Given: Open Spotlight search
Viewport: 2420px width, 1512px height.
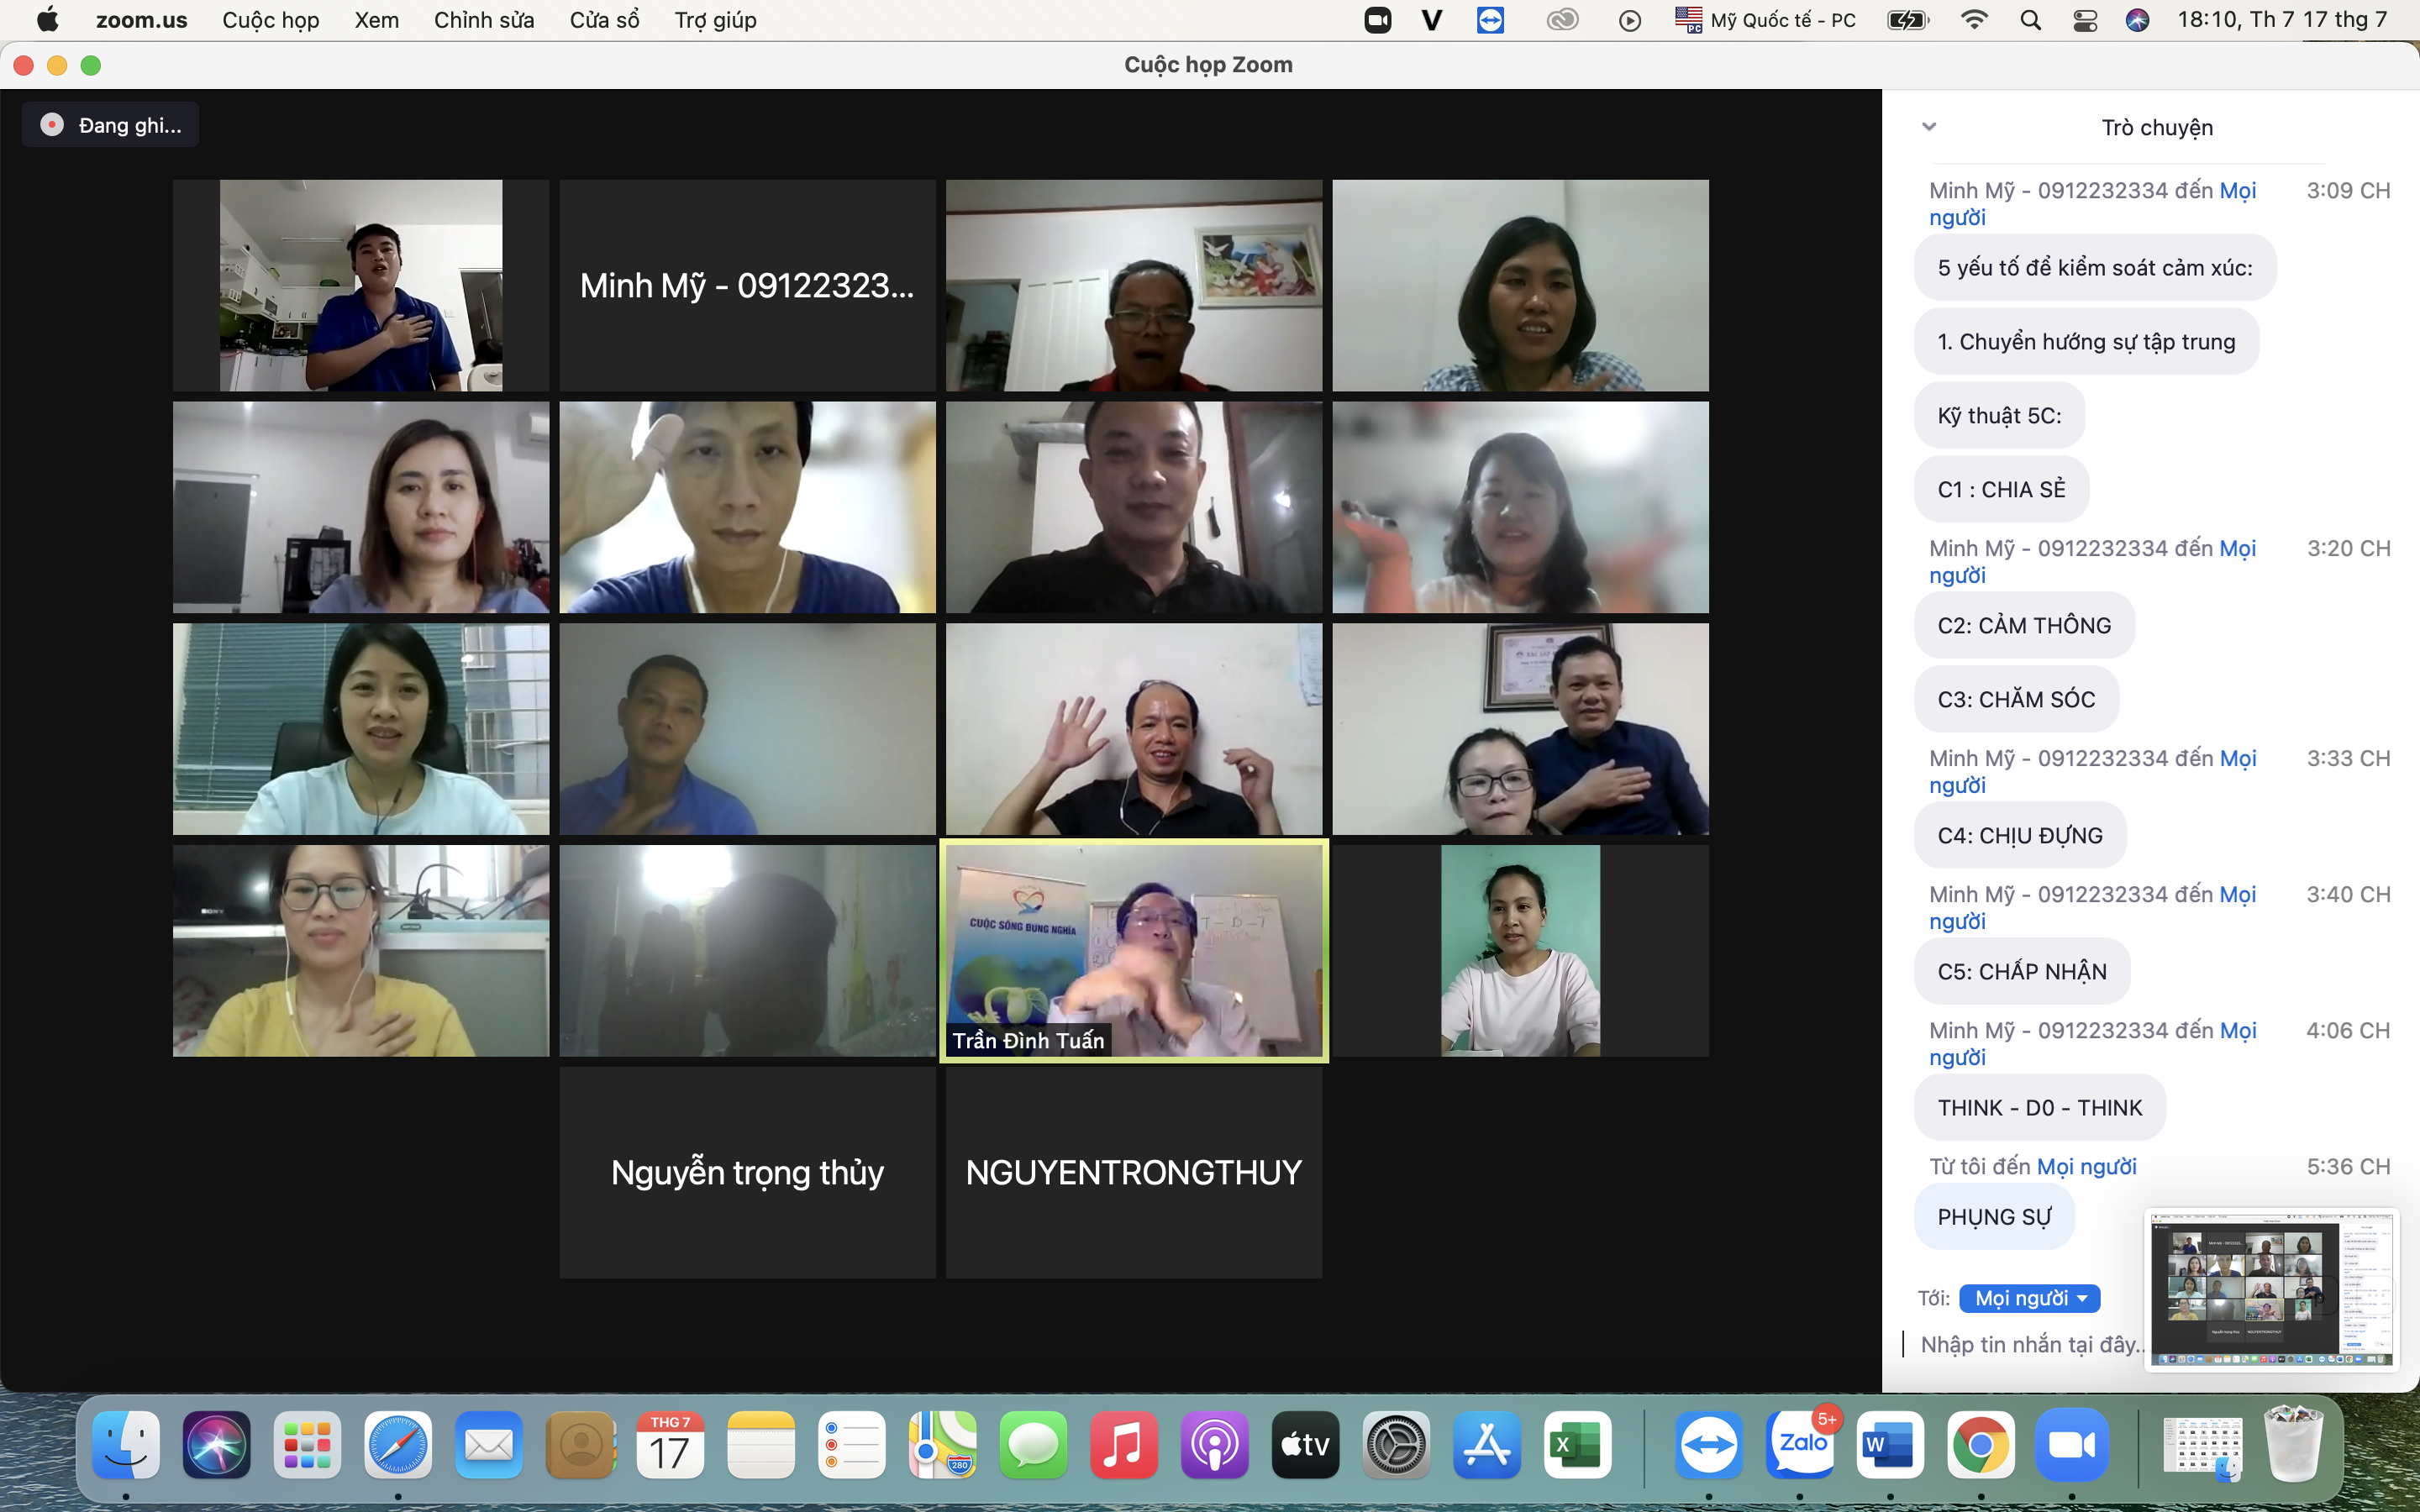Looking at the screenshot, I should [2030, 20].
